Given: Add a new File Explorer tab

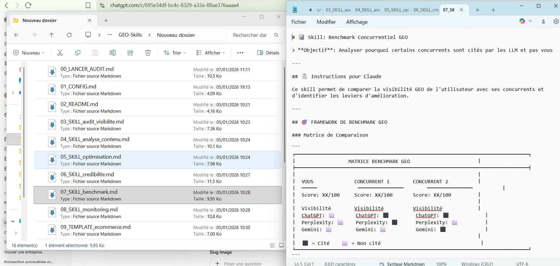Looking at the screenshot, I should click(106, 20).
